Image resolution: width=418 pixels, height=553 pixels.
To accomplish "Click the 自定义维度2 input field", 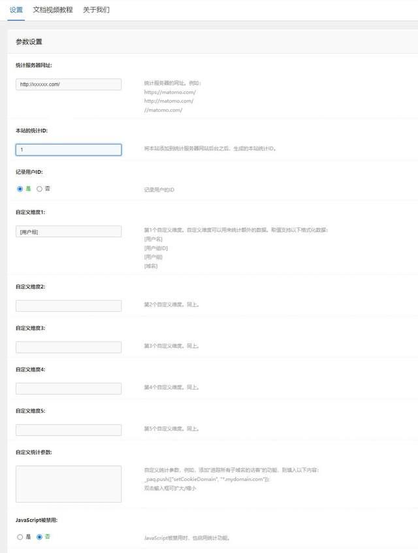I will (x=69, y=306).
